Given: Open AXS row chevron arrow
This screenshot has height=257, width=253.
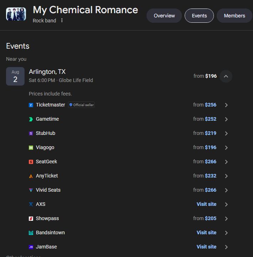Looking at the screenshot, I should [x=226, y=204].
